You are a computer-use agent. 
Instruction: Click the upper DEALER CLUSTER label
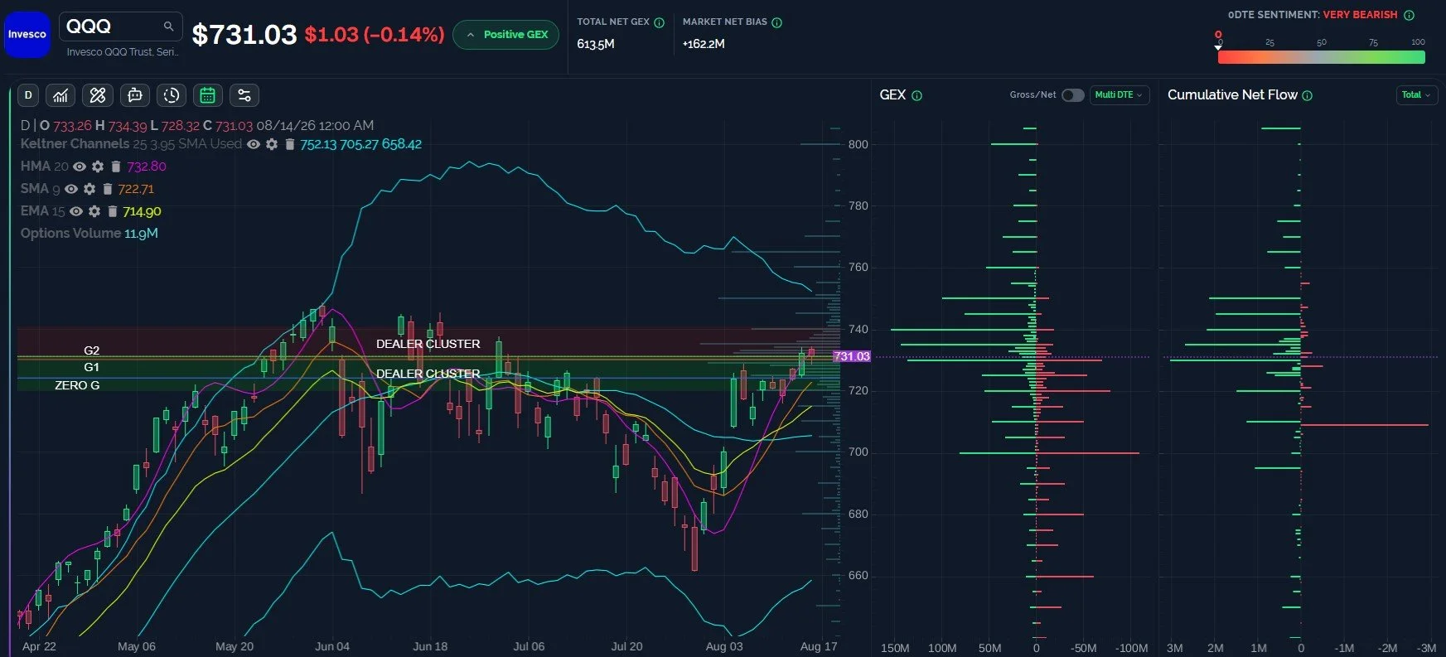tap(428, 344)
